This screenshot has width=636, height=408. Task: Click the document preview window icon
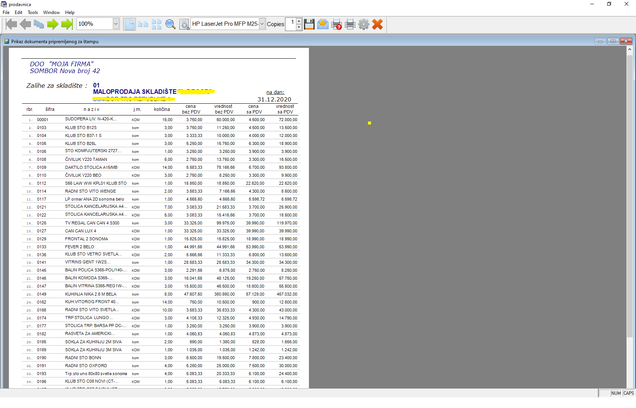point(6,41)
